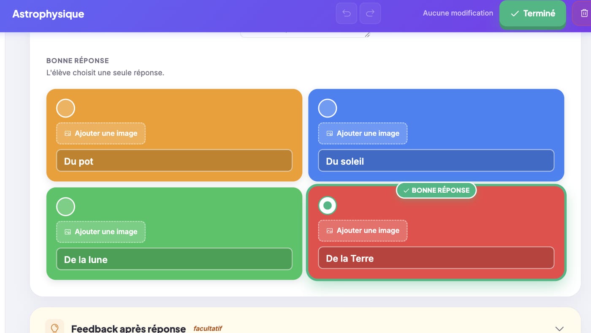The width and height of the screenshot is (591, 333).
Task: Click the redo arrow icon
Action: (370, 13)
